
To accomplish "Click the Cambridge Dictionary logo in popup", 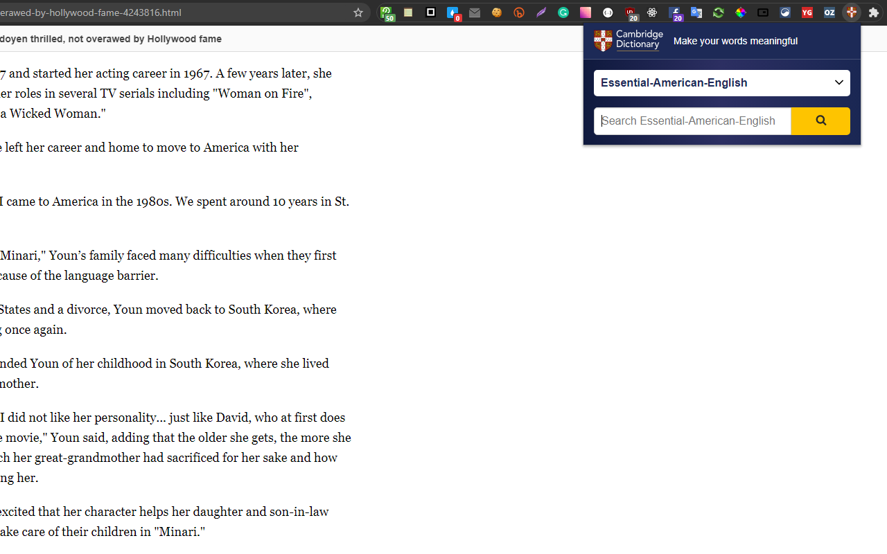I will coord(629,41).
